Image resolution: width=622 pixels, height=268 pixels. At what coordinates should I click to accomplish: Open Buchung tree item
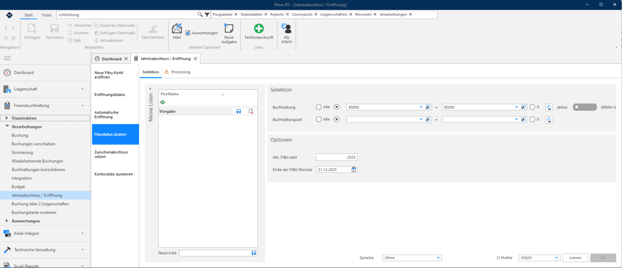point(20,135)
